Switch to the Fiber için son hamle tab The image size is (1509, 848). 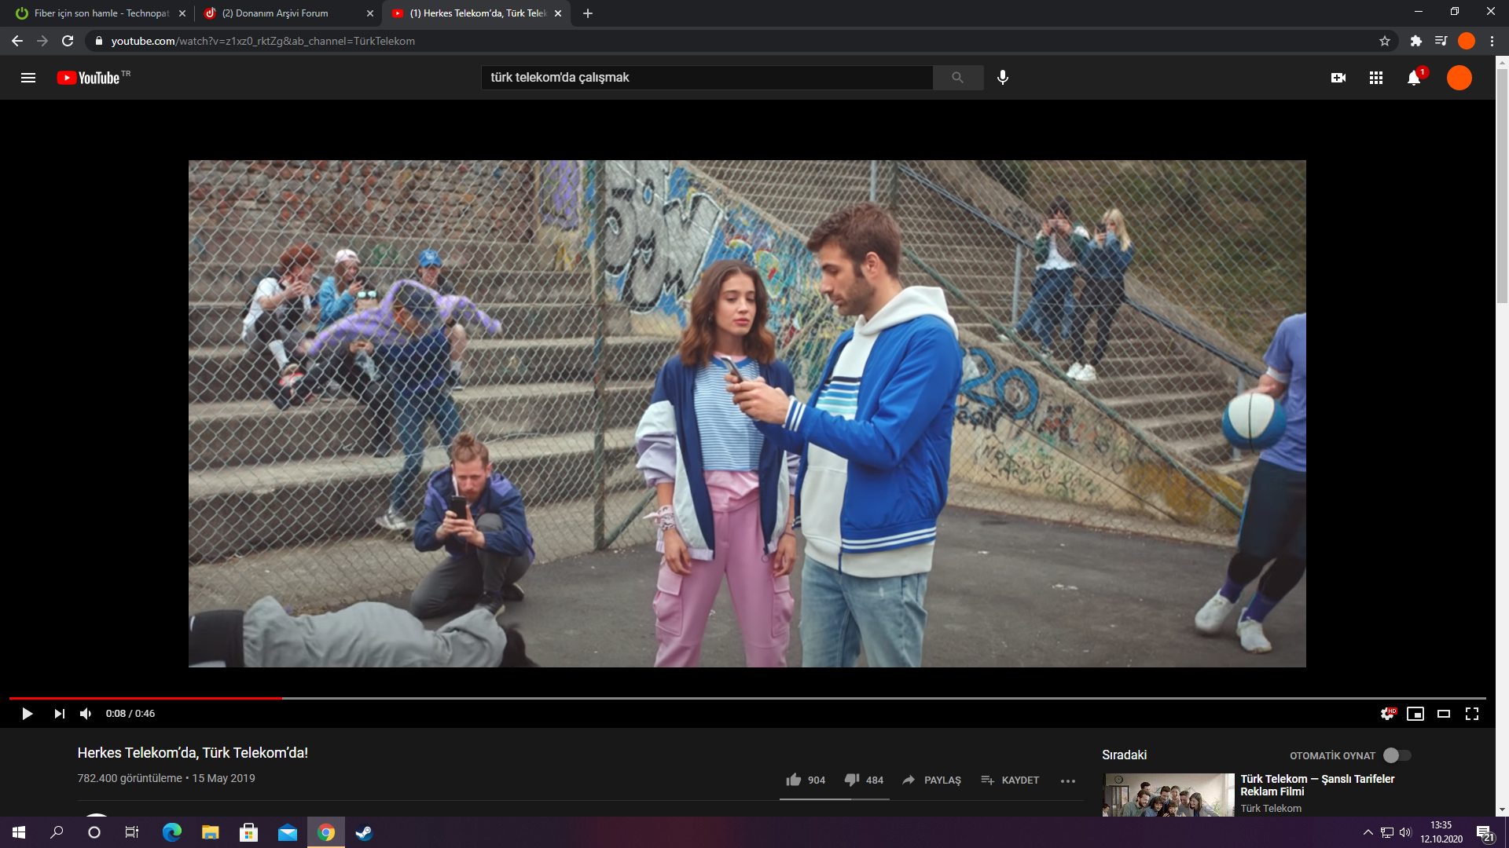pyautogui.click(x=101, y=13)
